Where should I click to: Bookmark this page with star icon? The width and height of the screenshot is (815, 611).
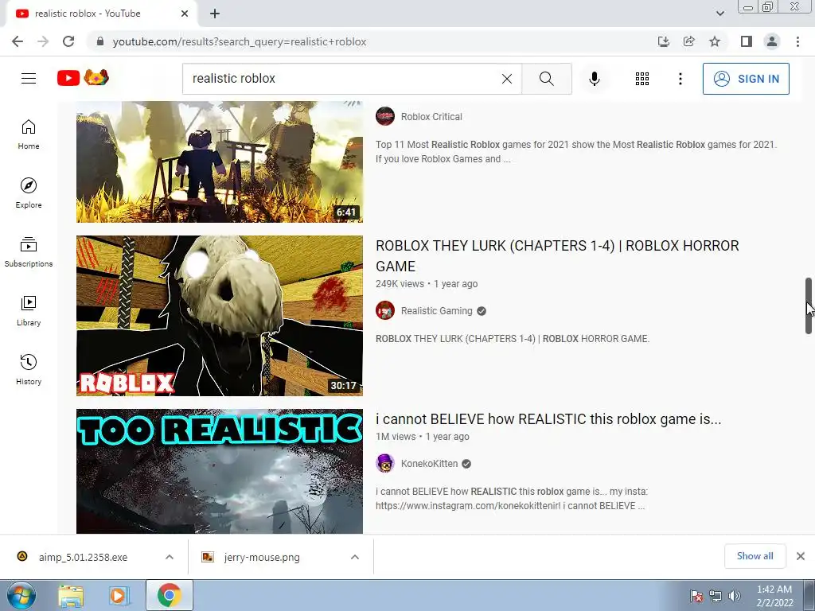(x=715, y=41)
